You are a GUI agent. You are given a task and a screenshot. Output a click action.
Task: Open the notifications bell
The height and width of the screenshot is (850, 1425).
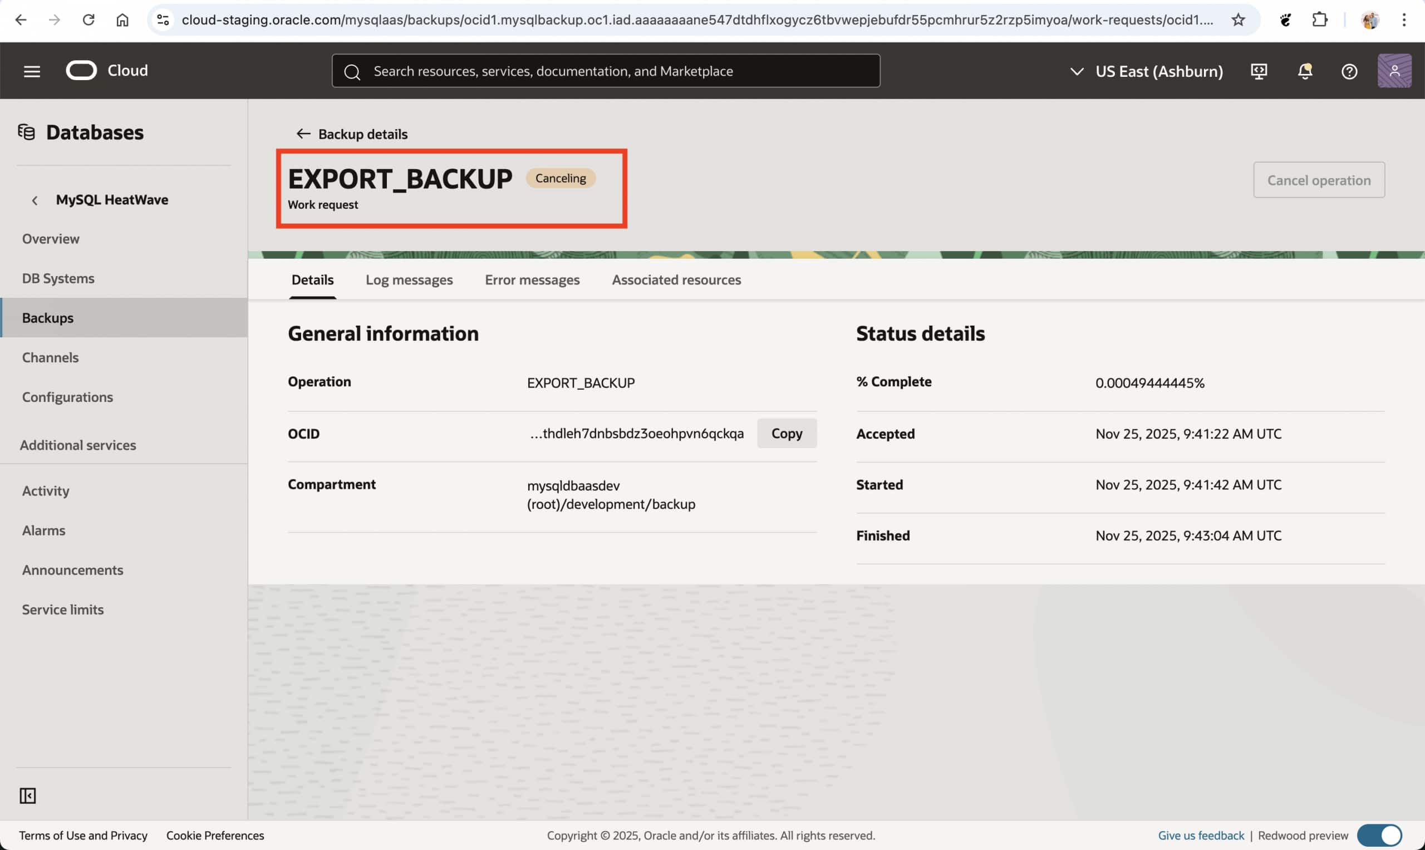[x=1305, y=71]
